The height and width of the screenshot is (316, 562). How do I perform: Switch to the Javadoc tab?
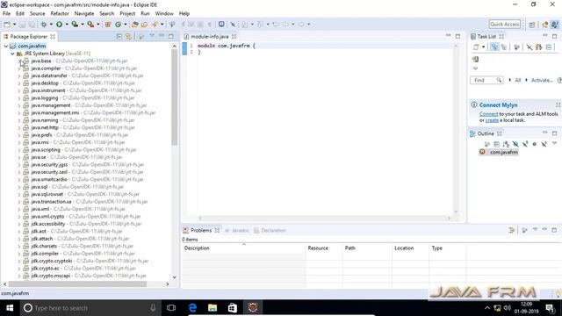[236, 230]
